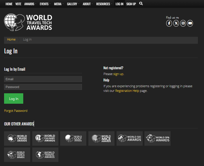Image resolution: width=204 pixels, height=166 pixels.
Task: Focus the Password input field
Action: (43, 87)
